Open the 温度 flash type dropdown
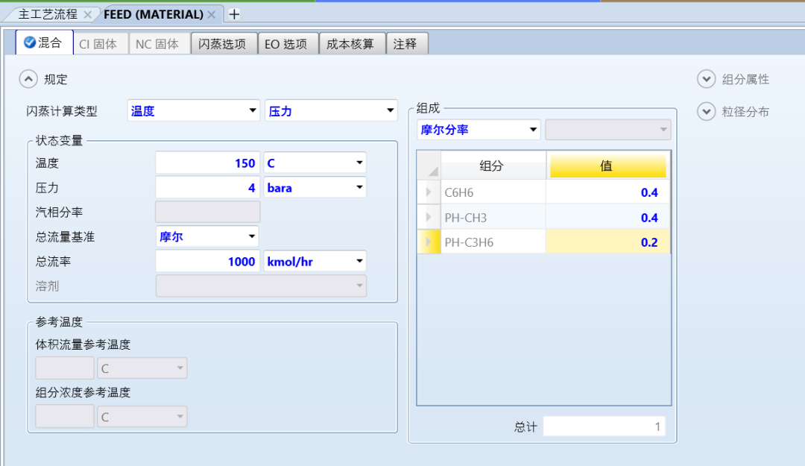Image resolution: width=805 pixels, height=466 pixels. pyautogui.click(x=193, y=111)
